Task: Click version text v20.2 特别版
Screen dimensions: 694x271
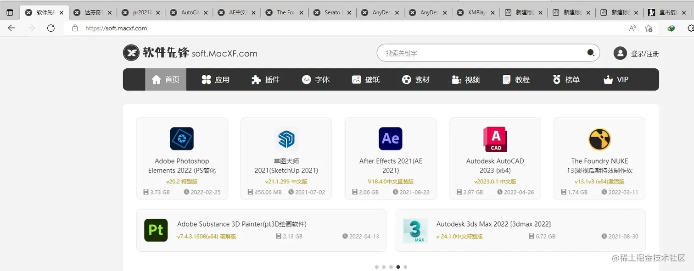Action: (182, 182)
